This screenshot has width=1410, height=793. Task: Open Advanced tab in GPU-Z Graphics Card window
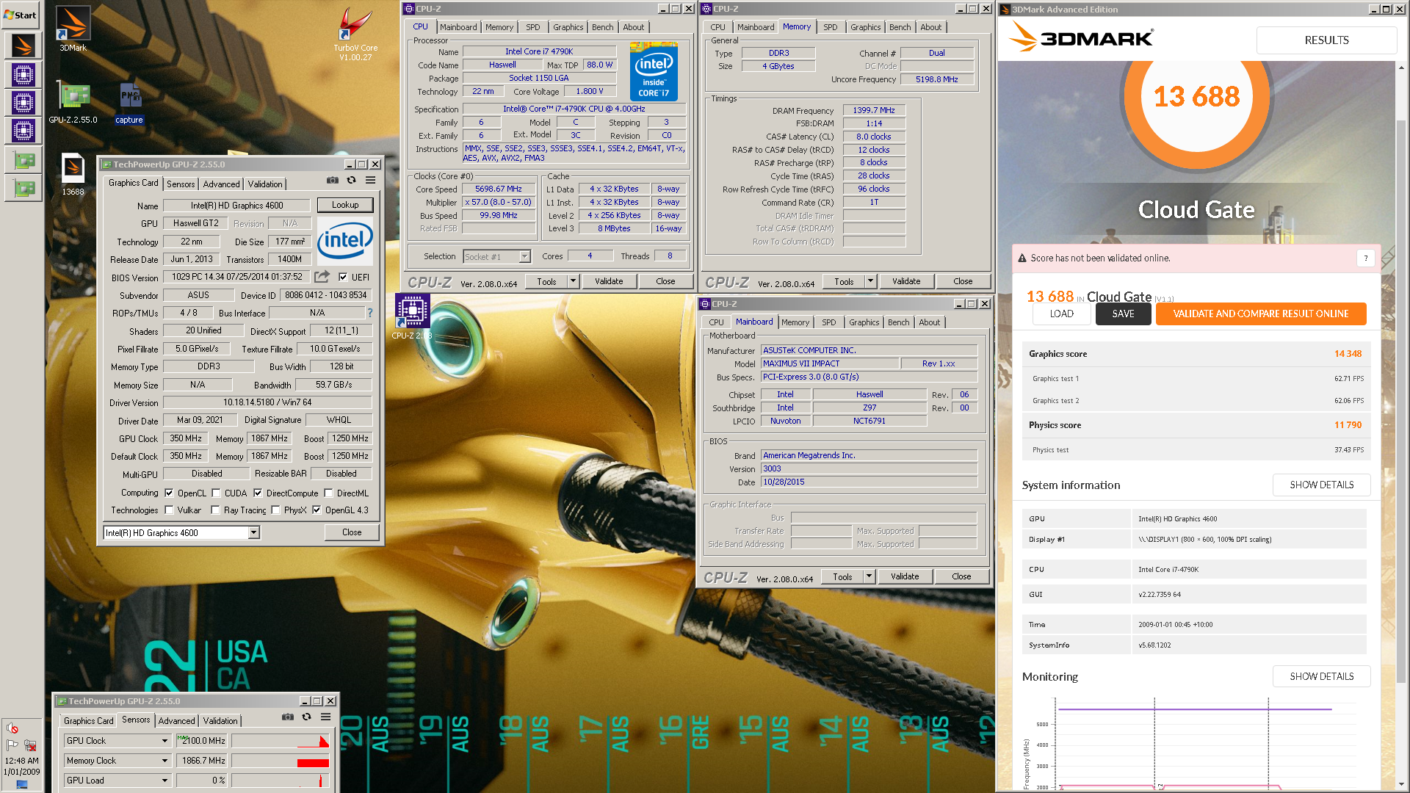point(221,184)
